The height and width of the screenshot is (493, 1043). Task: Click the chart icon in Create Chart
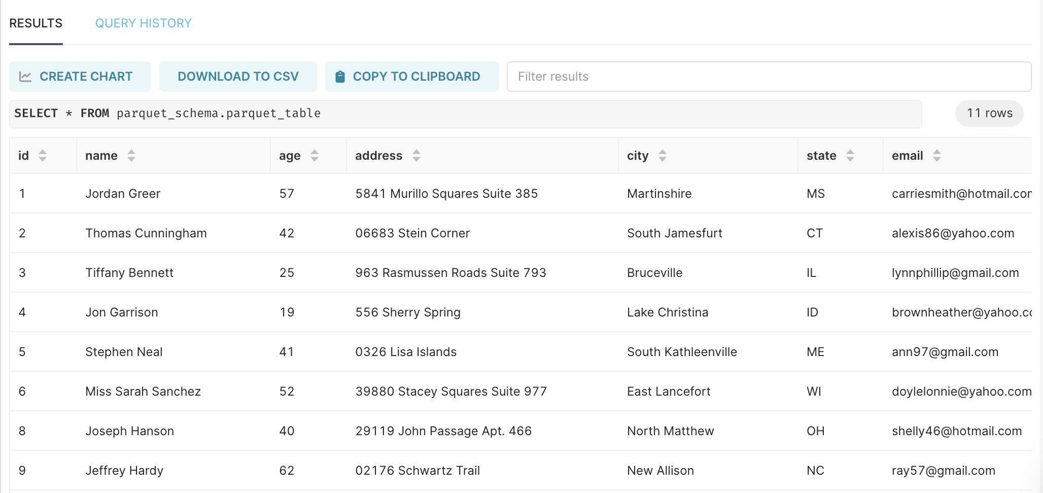tap(25, 77)
